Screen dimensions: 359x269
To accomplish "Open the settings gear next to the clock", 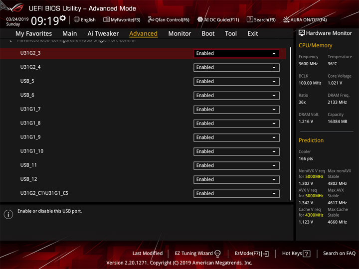I will (63, 18).
